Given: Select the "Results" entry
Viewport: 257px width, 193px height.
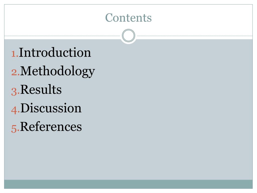Looking at the screenshot, I should pos(41,89).
